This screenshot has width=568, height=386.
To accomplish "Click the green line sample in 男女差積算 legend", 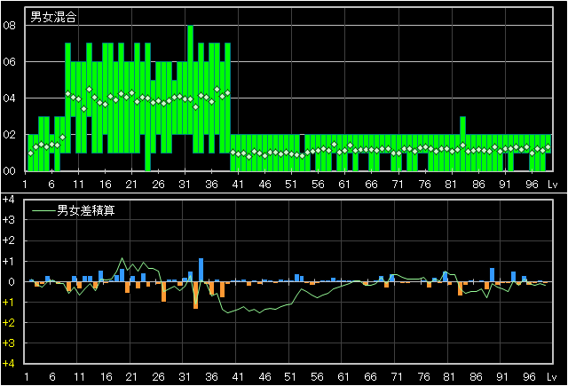I will 43,210.
